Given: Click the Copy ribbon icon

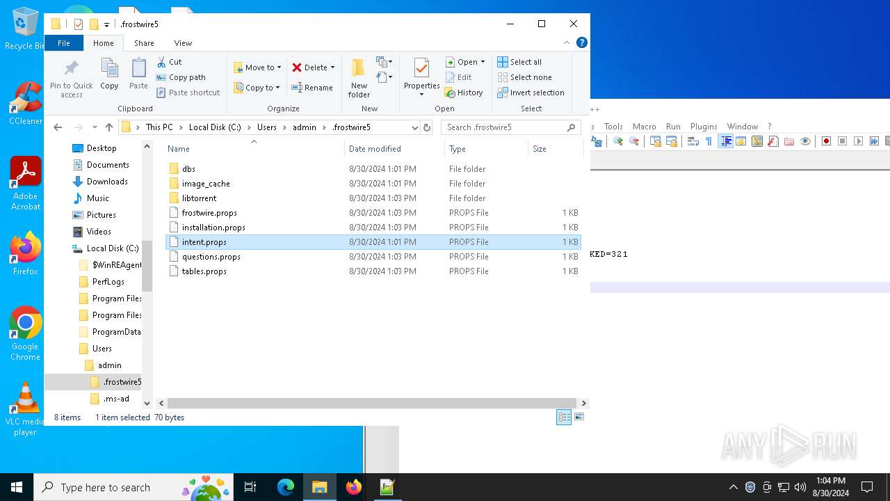Looking at the screenshot, I should point(109,74).
